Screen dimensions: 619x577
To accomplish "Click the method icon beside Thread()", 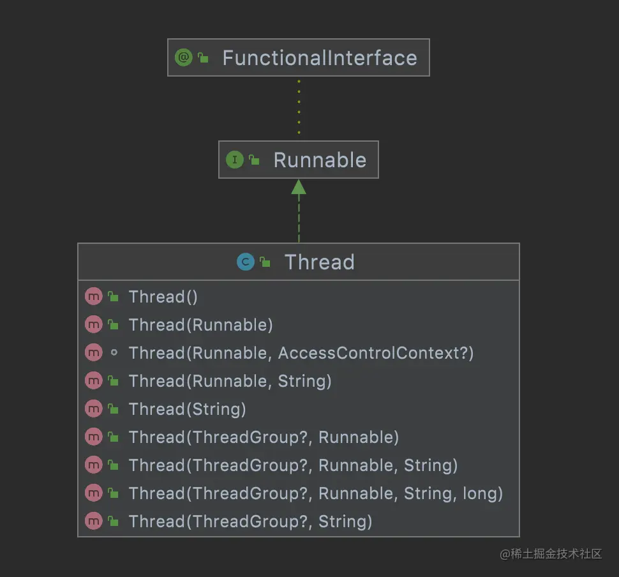I will pyautogui.click(x=94, y=297).
